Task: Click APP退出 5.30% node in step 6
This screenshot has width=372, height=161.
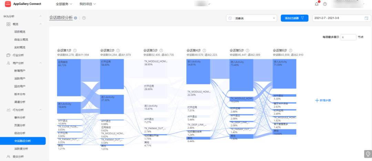Action: pos(285,95)
